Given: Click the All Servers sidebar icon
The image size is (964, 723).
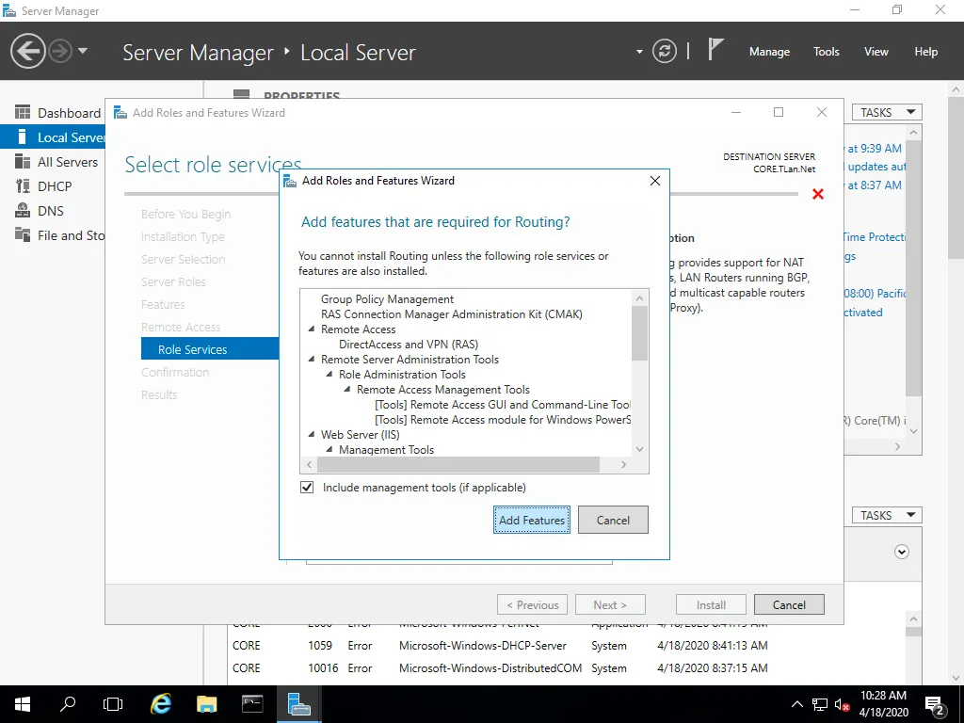Looking at the screenshot, I should [23, 162].
